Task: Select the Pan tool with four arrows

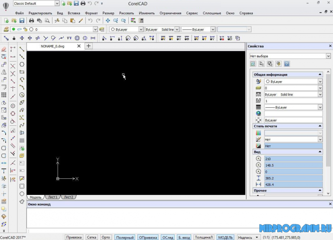Action: [108, 20]
